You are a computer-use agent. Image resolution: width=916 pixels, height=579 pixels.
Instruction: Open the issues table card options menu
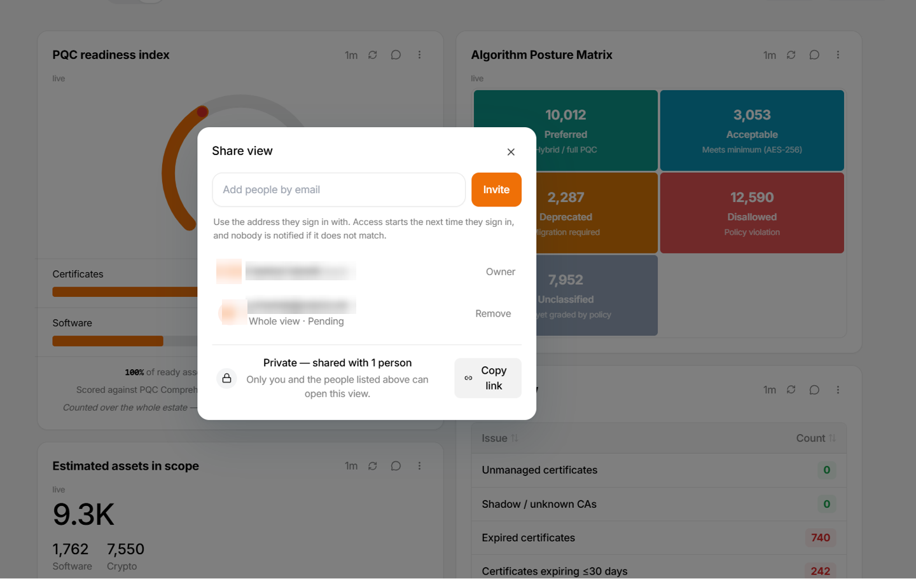pyautogui.click(x=838, y=390)
